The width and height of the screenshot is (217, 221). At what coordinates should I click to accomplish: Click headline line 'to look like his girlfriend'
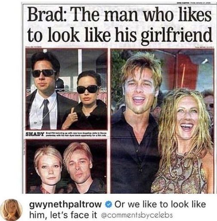pyautogui.click(x=120, y=34)
